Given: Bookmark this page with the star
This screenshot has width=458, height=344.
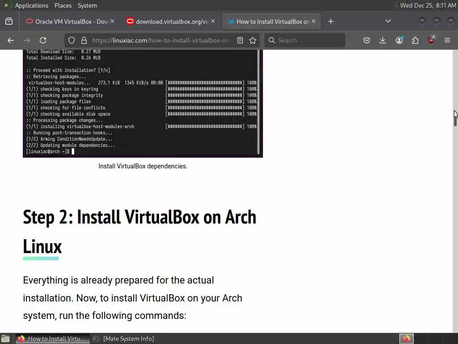Looking at the screenshot, I should click(253, 40).
